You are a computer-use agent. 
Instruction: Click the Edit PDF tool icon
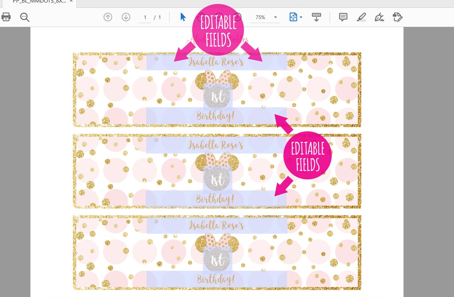tap(397, 17)
